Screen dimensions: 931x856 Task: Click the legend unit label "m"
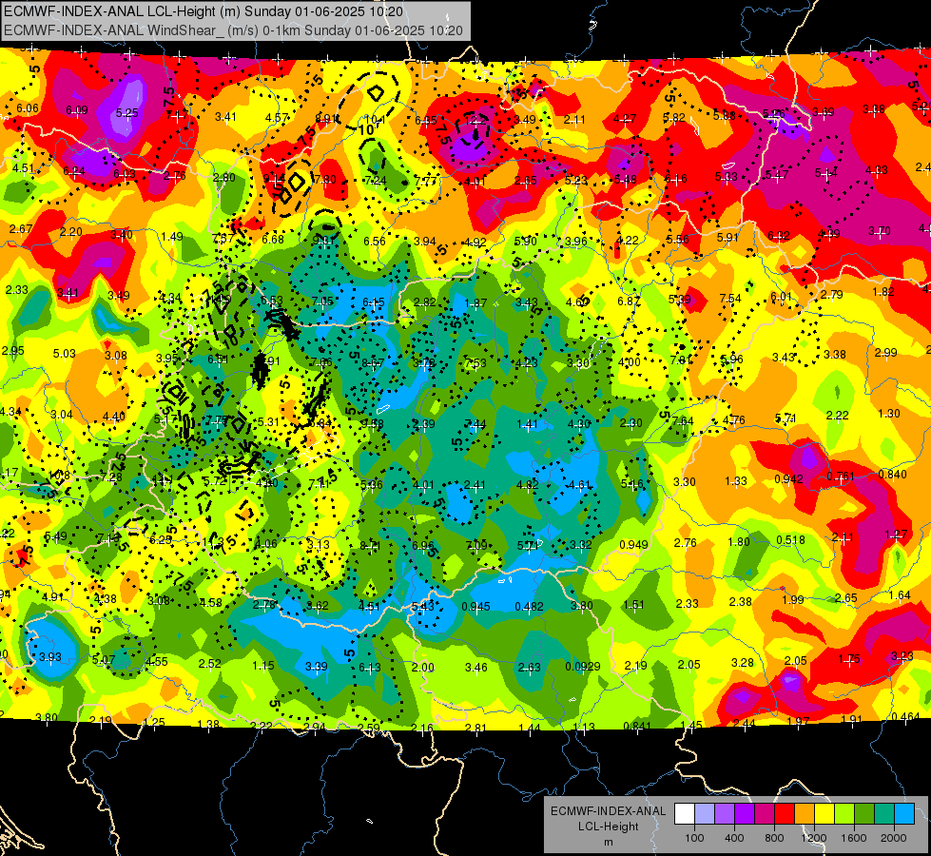tap(609, 842)
